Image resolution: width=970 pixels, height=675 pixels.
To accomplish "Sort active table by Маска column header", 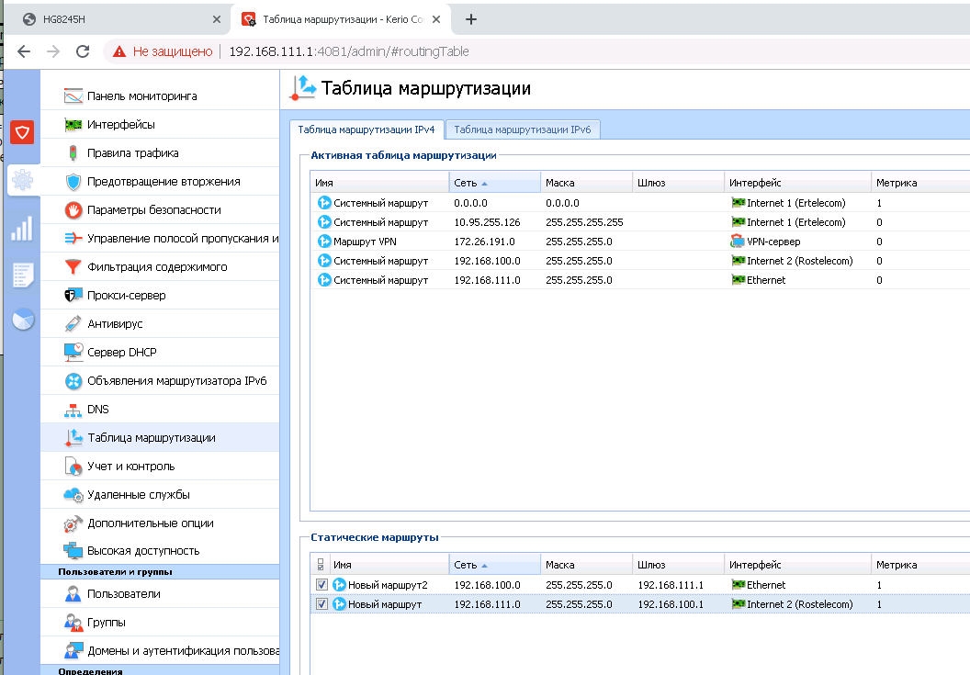I will pos(586,183).
